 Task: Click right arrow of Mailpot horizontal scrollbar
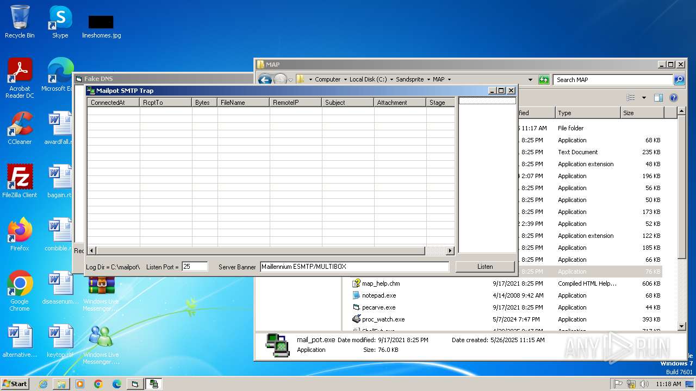point(450,251)
